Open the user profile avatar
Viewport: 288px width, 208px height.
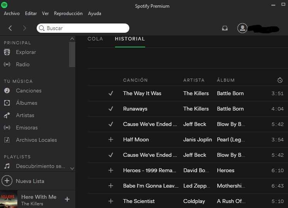[242, 28]
